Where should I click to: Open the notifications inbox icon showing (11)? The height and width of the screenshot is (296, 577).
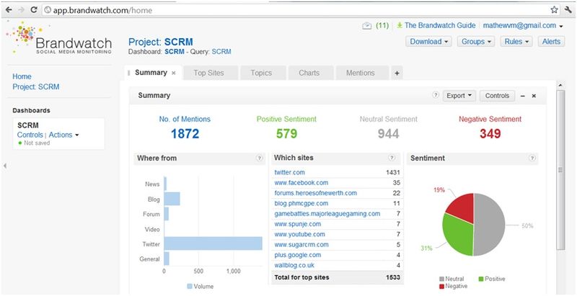coord(367,26)
